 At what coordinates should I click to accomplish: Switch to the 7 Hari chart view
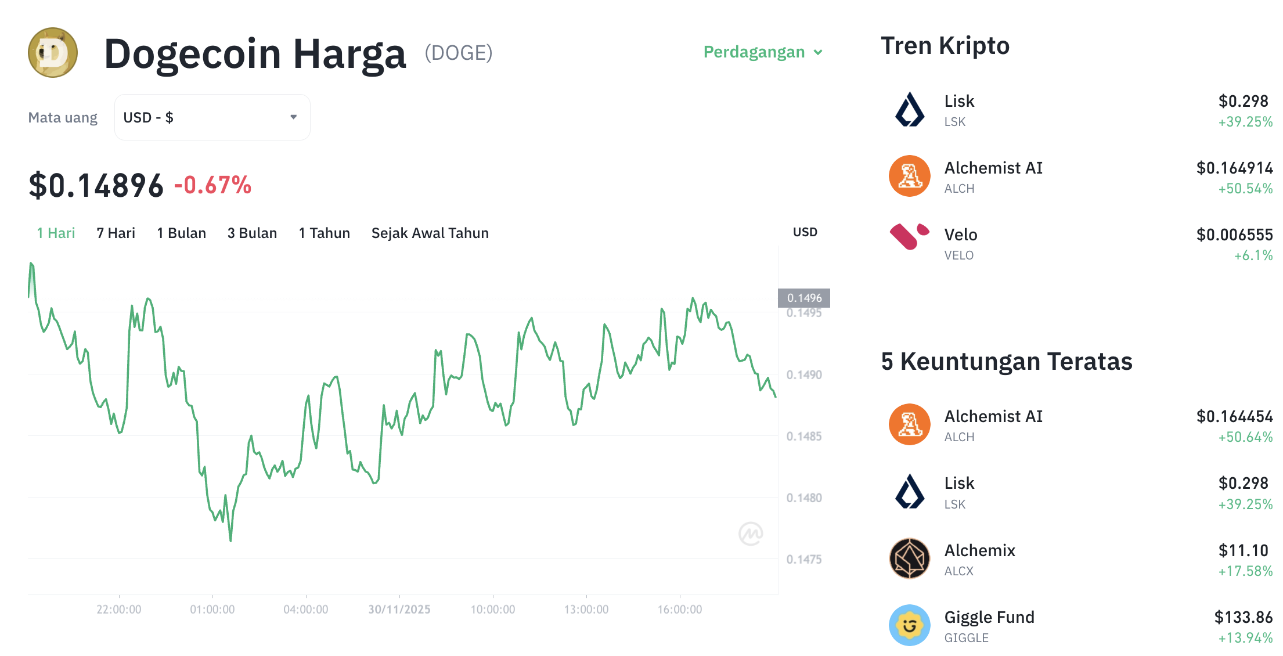pyautogui.click(x=116, y=233)
